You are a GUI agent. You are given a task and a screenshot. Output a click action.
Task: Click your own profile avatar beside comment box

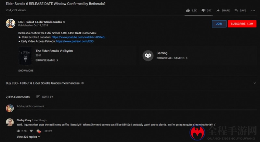(10, 108)
